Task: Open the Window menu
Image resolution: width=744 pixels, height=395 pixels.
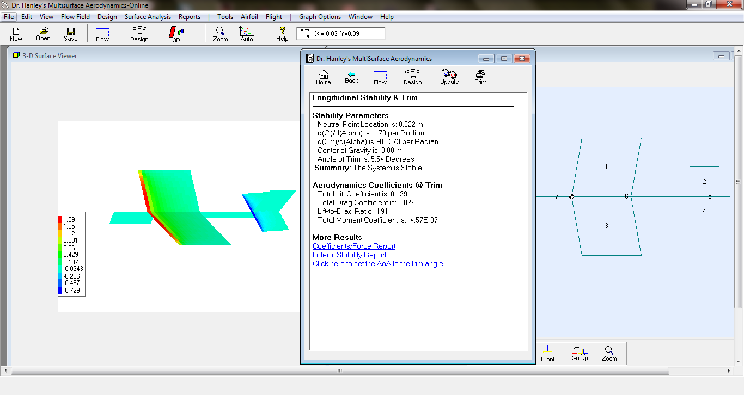Action: (361, 17)
